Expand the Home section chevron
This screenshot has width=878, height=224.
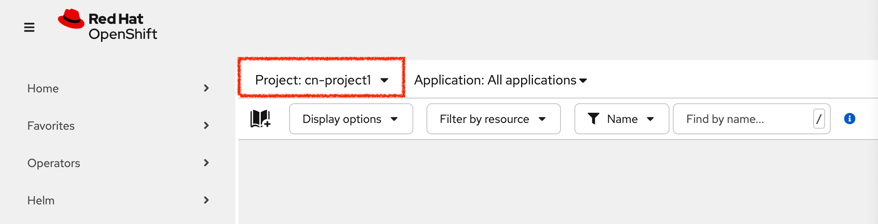(x=206, y=88)
